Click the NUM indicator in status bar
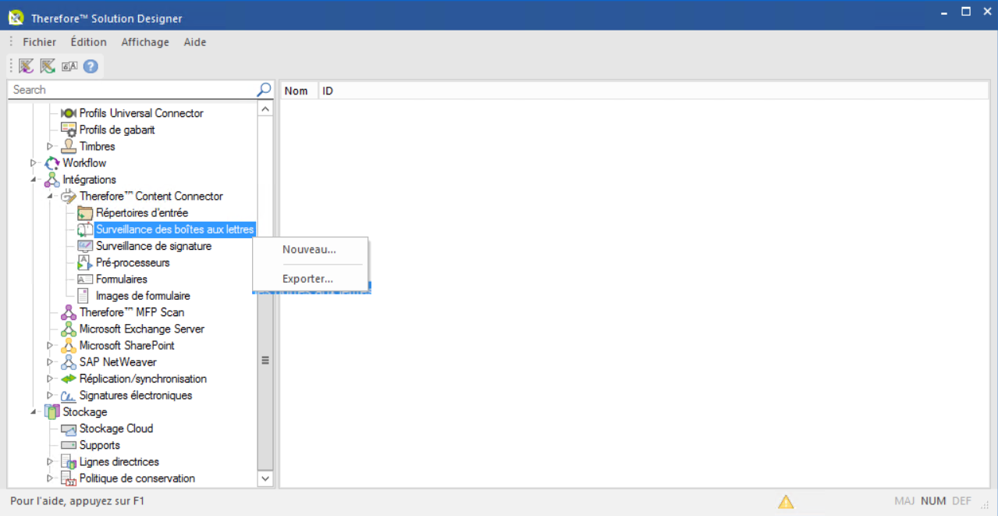 [x=933, y=501]
